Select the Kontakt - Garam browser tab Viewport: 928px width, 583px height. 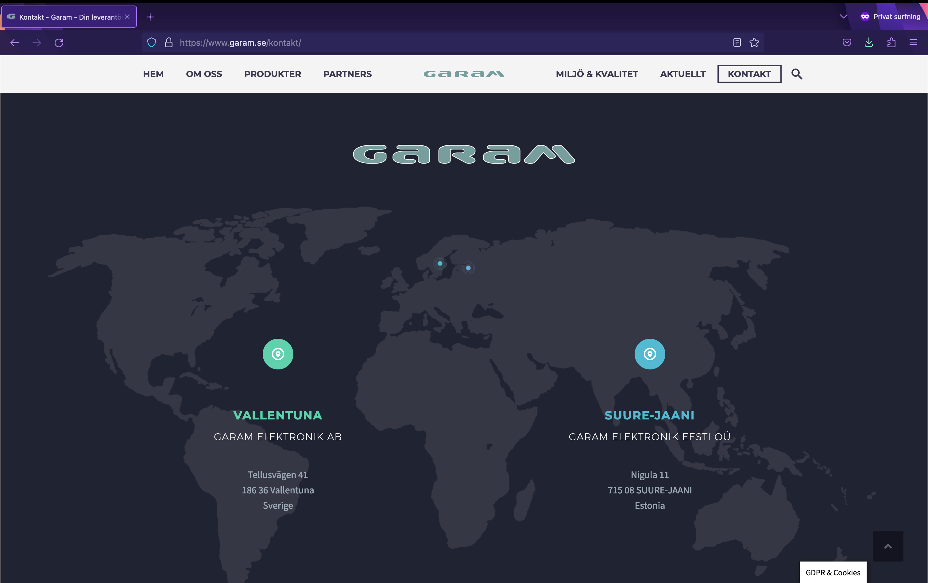(x=69, y=17)
